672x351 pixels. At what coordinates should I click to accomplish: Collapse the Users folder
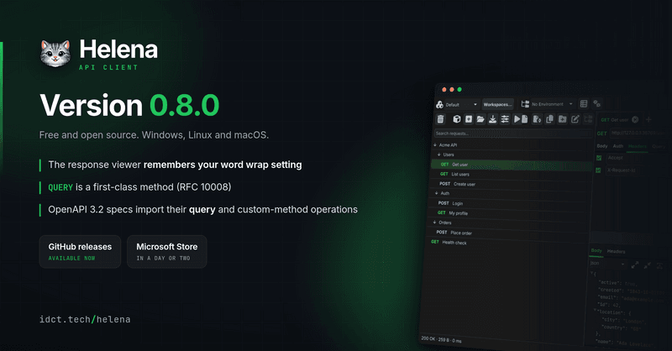[439, 155]
